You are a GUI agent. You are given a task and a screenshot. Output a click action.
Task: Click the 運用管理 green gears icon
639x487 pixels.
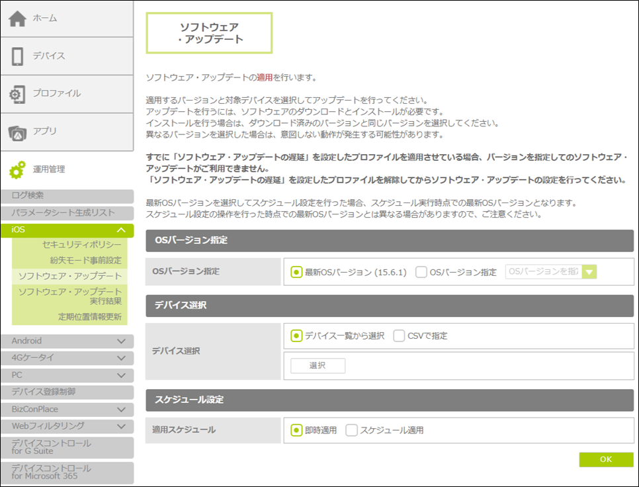click(x=17, y=169)
